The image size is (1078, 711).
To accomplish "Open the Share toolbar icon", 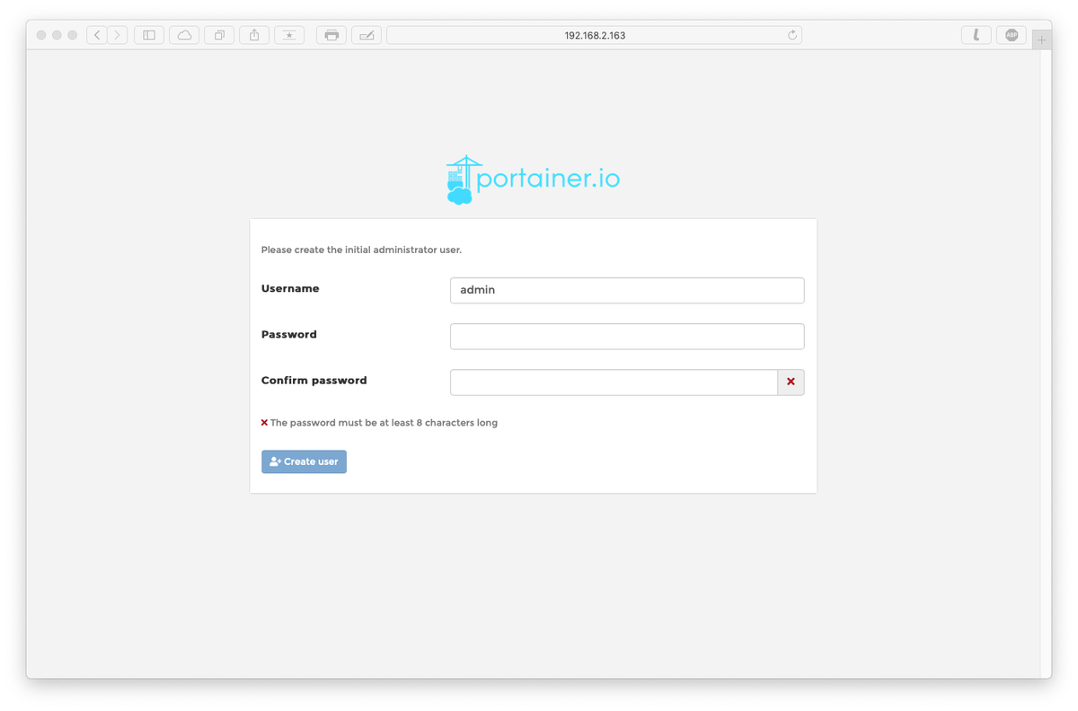I will coord(254,35).
